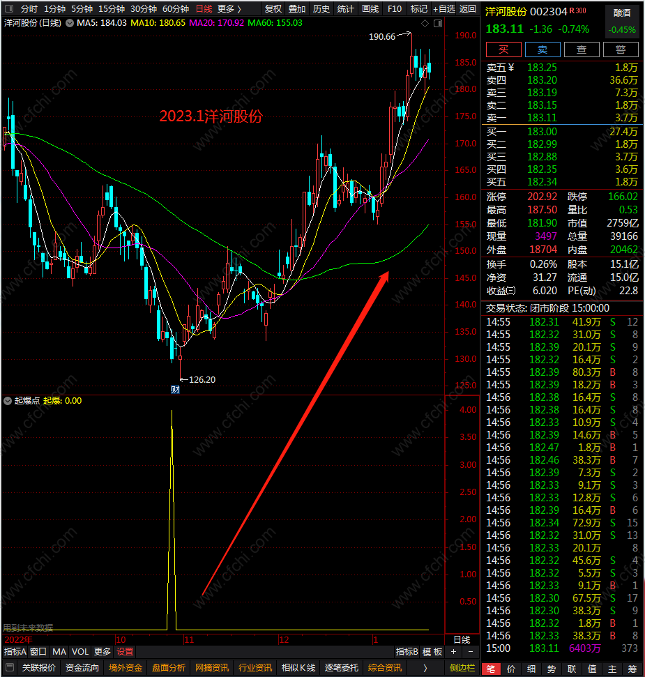Select the 主 main-funds tab

click(x=612, y=669)
